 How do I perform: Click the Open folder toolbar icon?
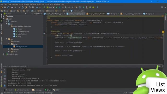(2, 8)
